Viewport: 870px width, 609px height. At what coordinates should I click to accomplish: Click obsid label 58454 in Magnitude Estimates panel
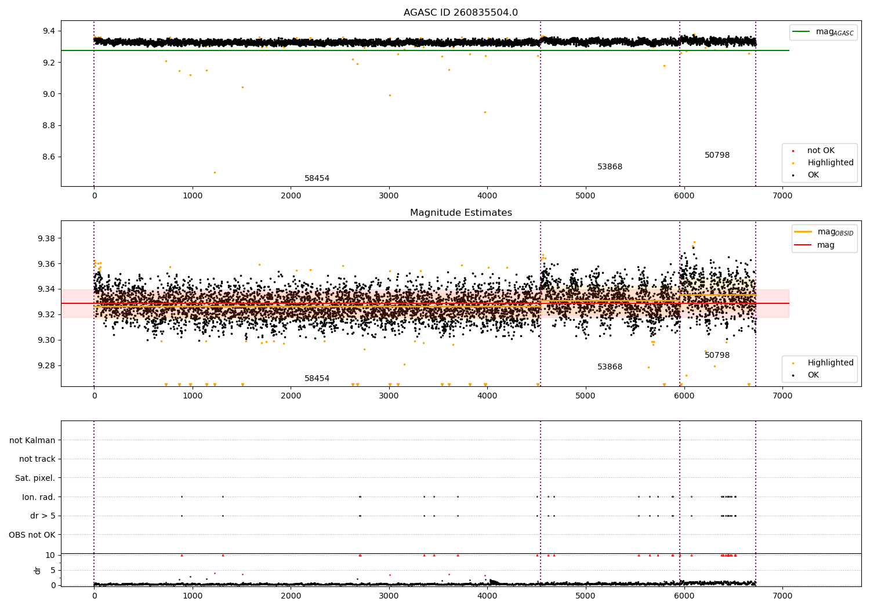(x=317, y=379)
